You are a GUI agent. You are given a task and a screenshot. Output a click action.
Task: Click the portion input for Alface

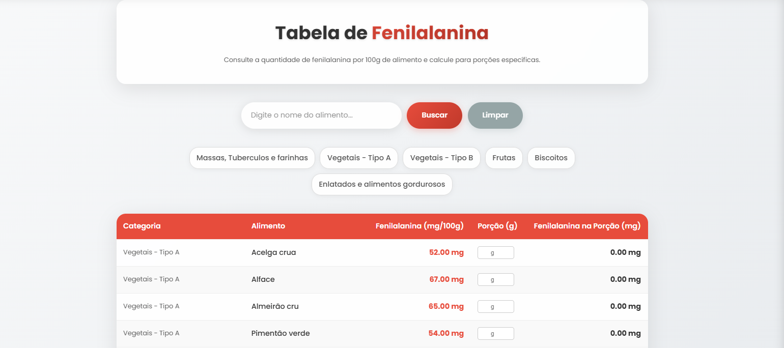coord(495,279)
